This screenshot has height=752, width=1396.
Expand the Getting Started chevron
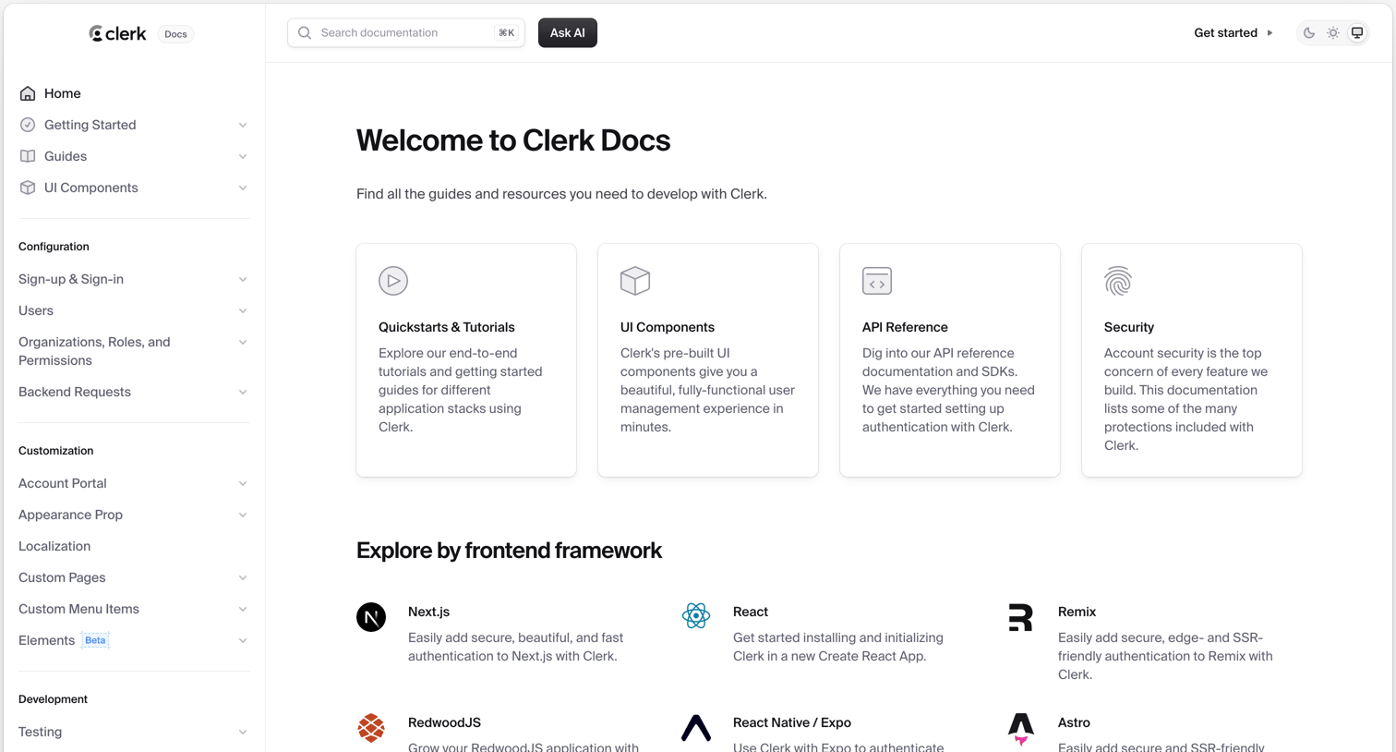click(x=243, y=125)
